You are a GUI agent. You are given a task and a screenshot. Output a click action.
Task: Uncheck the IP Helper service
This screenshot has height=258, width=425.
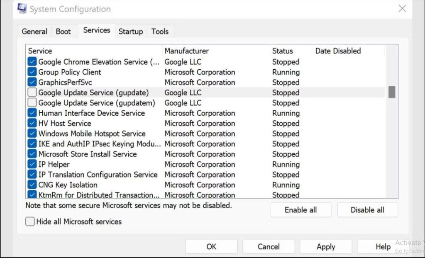tap(32, 164)
